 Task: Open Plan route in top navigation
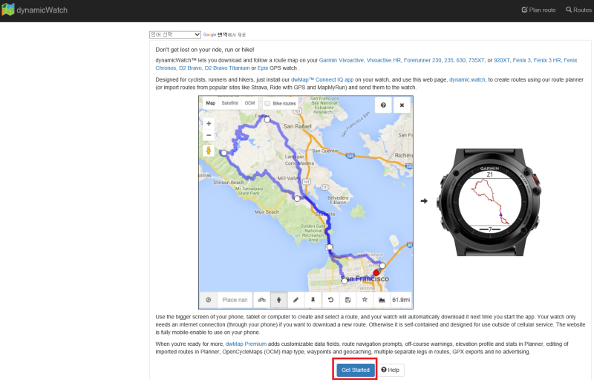(x=539, y=10)
